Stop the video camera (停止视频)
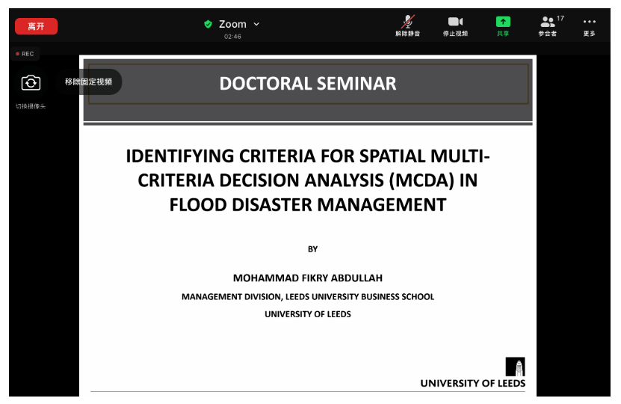This screenshot has height=404, width=621. pyautogui.click(x=455, y=25)
